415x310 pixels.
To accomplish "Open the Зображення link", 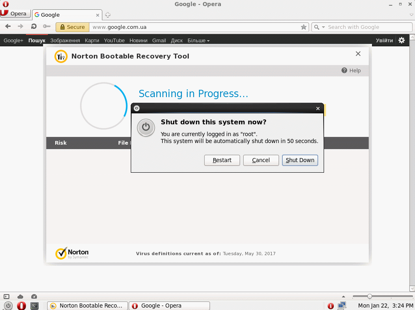I will (x=65, y=41).
